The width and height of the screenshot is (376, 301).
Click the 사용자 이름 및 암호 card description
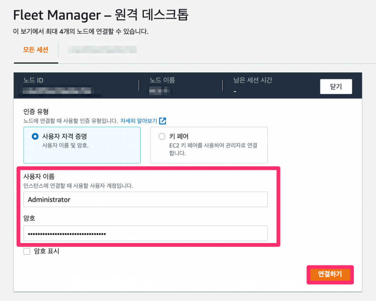[x=65, y=145]
